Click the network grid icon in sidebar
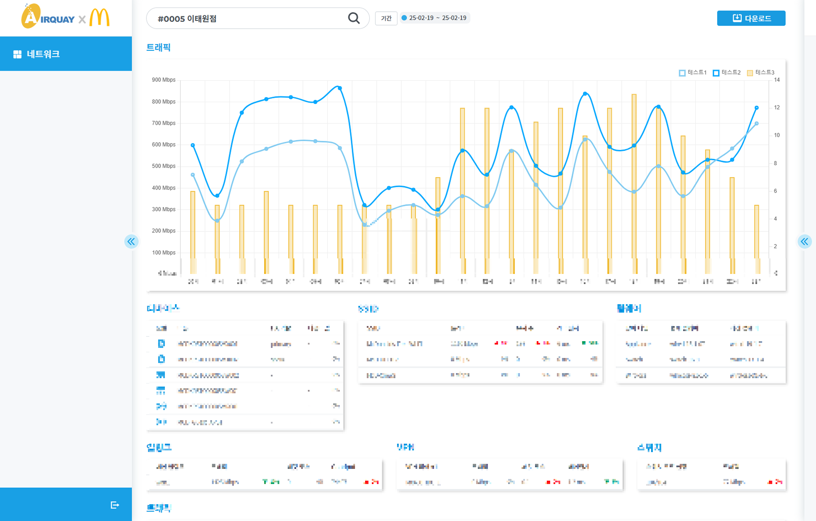The width and height of the screenshot is (816, 521). 17,54
